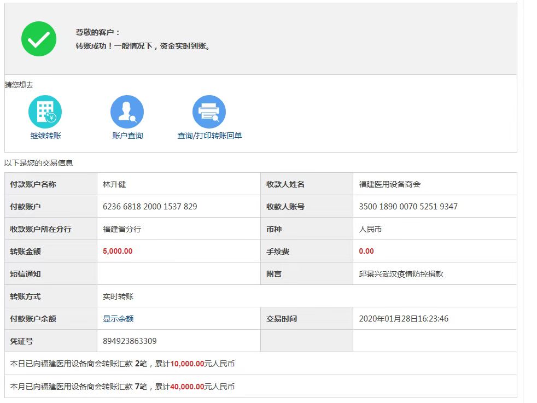The image size is (537, 403).
Task: Click the green success checkmark icon
Action: tap(39, 39)
